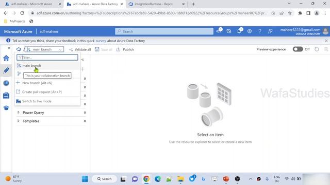
Task: Open the Cloud Shell announcements icon
Action: click(x=219, y=31)
